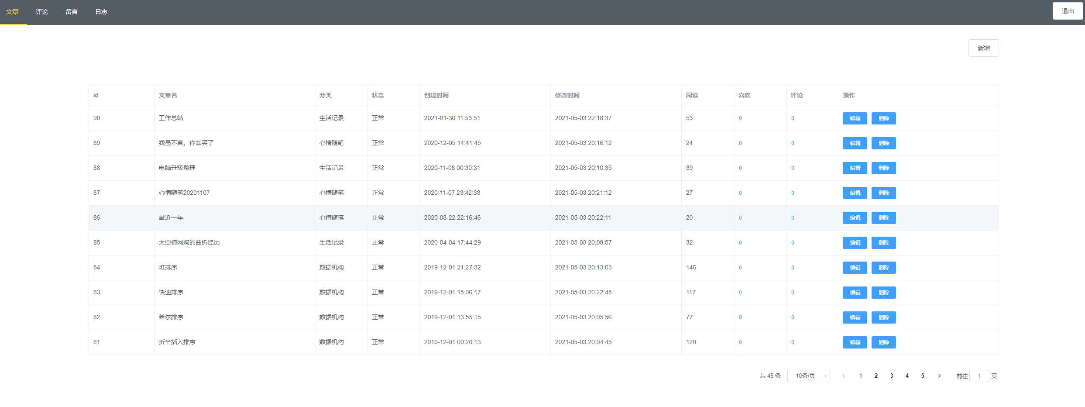Click article title 太空椅网购的曲折经历
Viewport: 1085px width, 407px height.
(189, 242)
